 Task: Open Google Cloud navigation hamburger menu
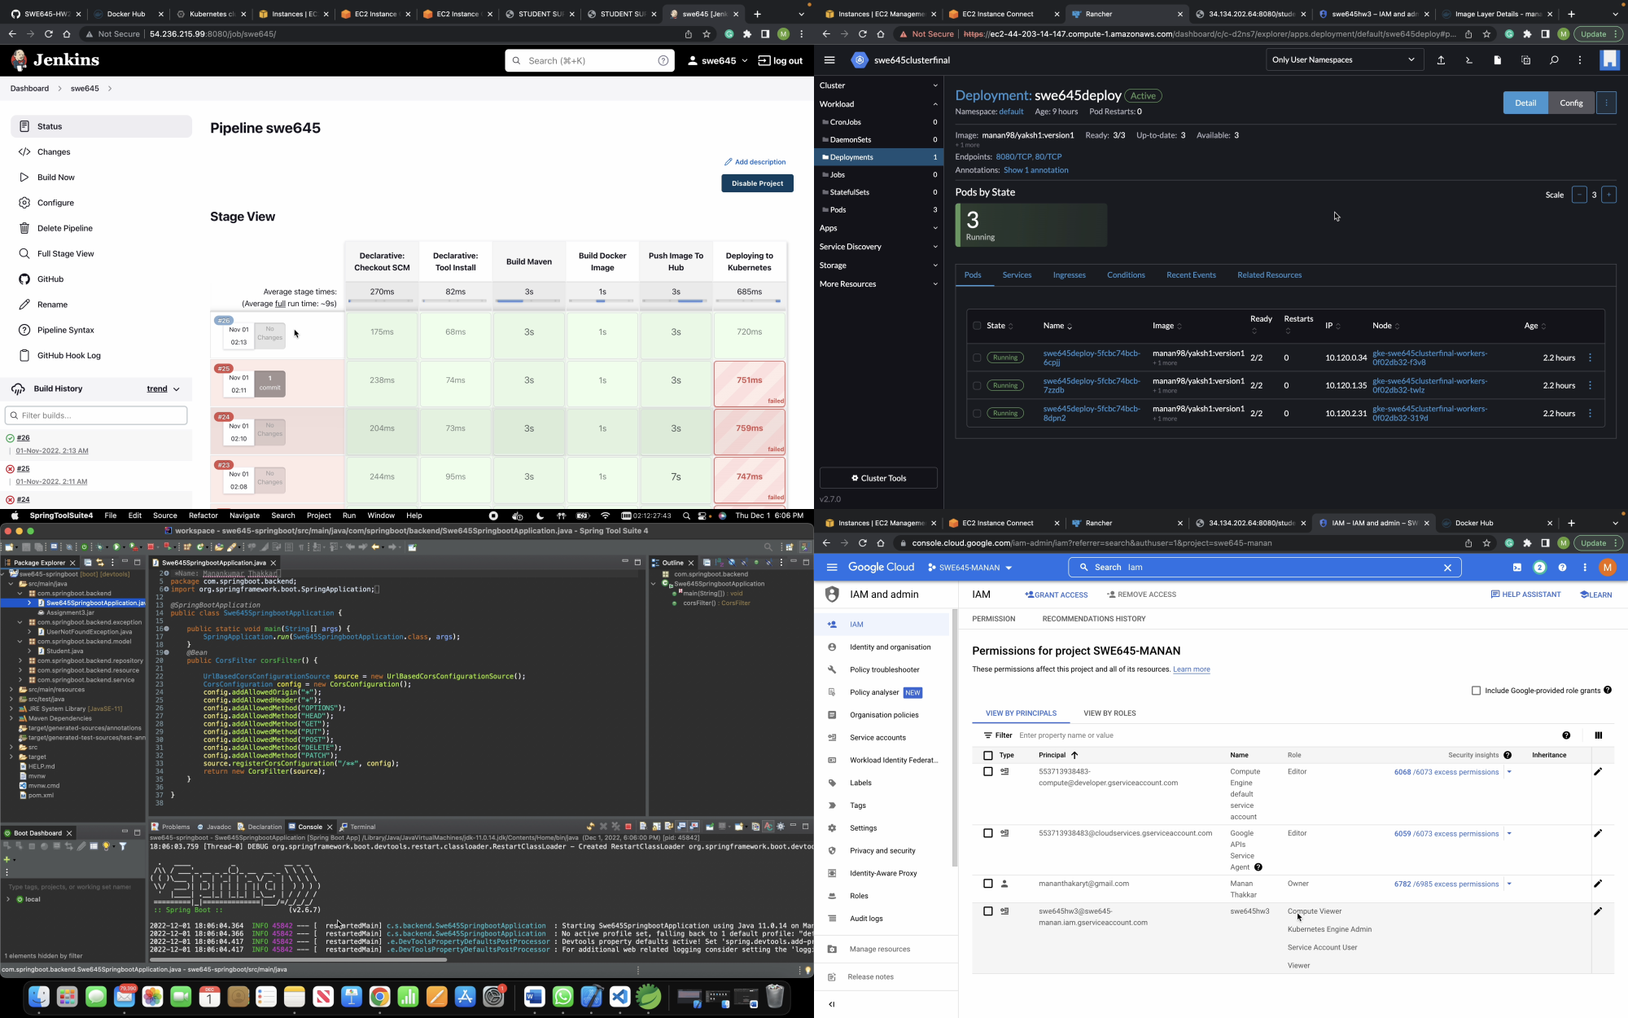[831, 568]
